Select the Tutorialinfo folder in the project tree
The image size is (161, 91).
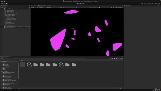coord(7,66)
